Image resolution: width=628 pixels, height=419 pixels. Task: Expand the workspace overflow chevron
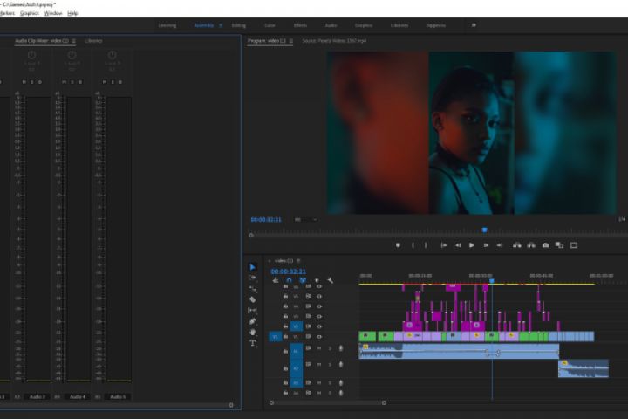click(x=474, y=25)
